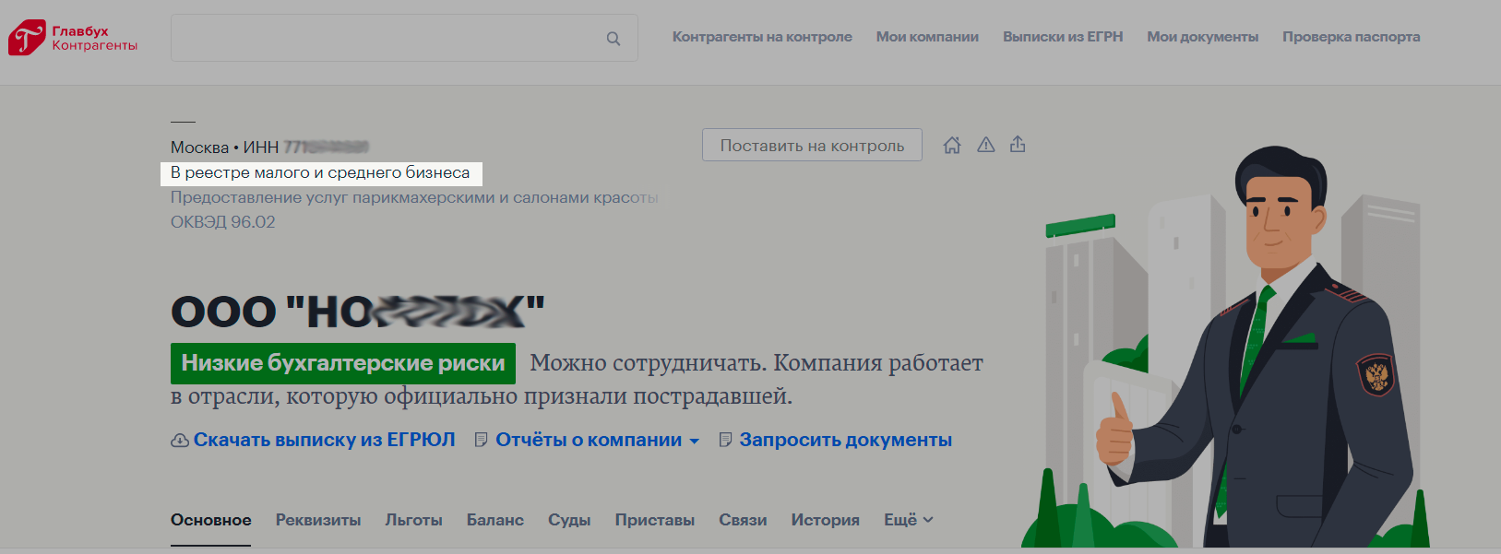Click the Главбух Контрагенты logo
The width and height of the screenshot is (1501, 554).
pyautogui.click(x=73, y=38)
